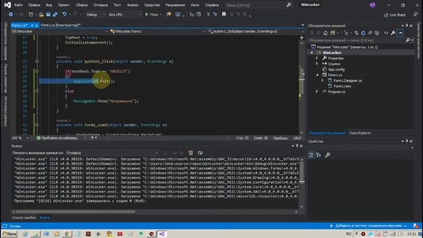Viewport: 423px width, 238px height.
Task: Click the Visual Studio taskbar icon
Action: [x=161, y=234]
